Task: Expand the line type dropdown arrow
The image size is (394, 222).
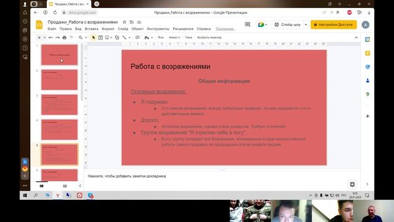Action: 130,38
